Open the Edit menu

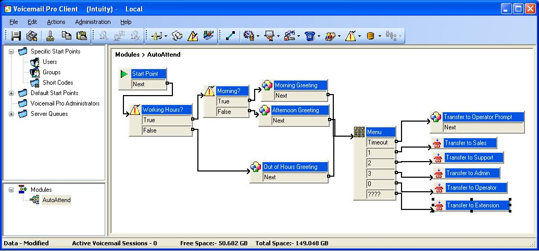coord(32,22)
